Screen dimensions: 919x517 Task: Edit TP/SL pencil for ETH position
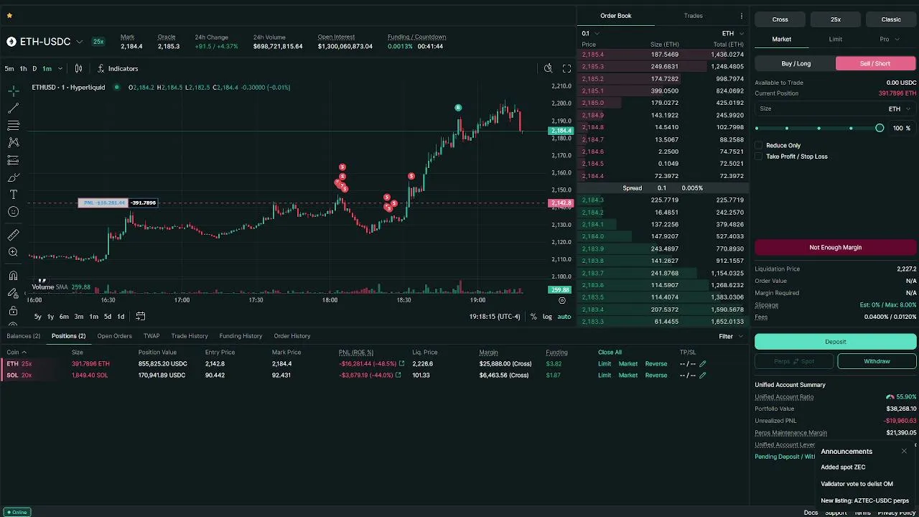click(x=703, y=364)
